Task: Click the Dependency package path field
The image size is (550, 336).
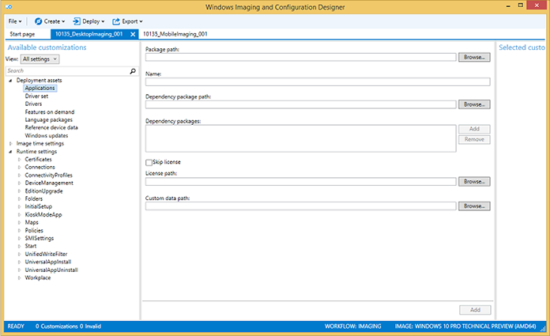Action: click(301, 104)
